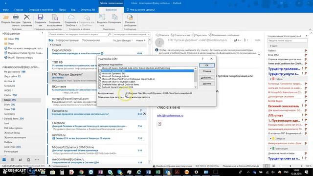
Task: Open Calendar view in navigation bar
Action: coord(12,160)
